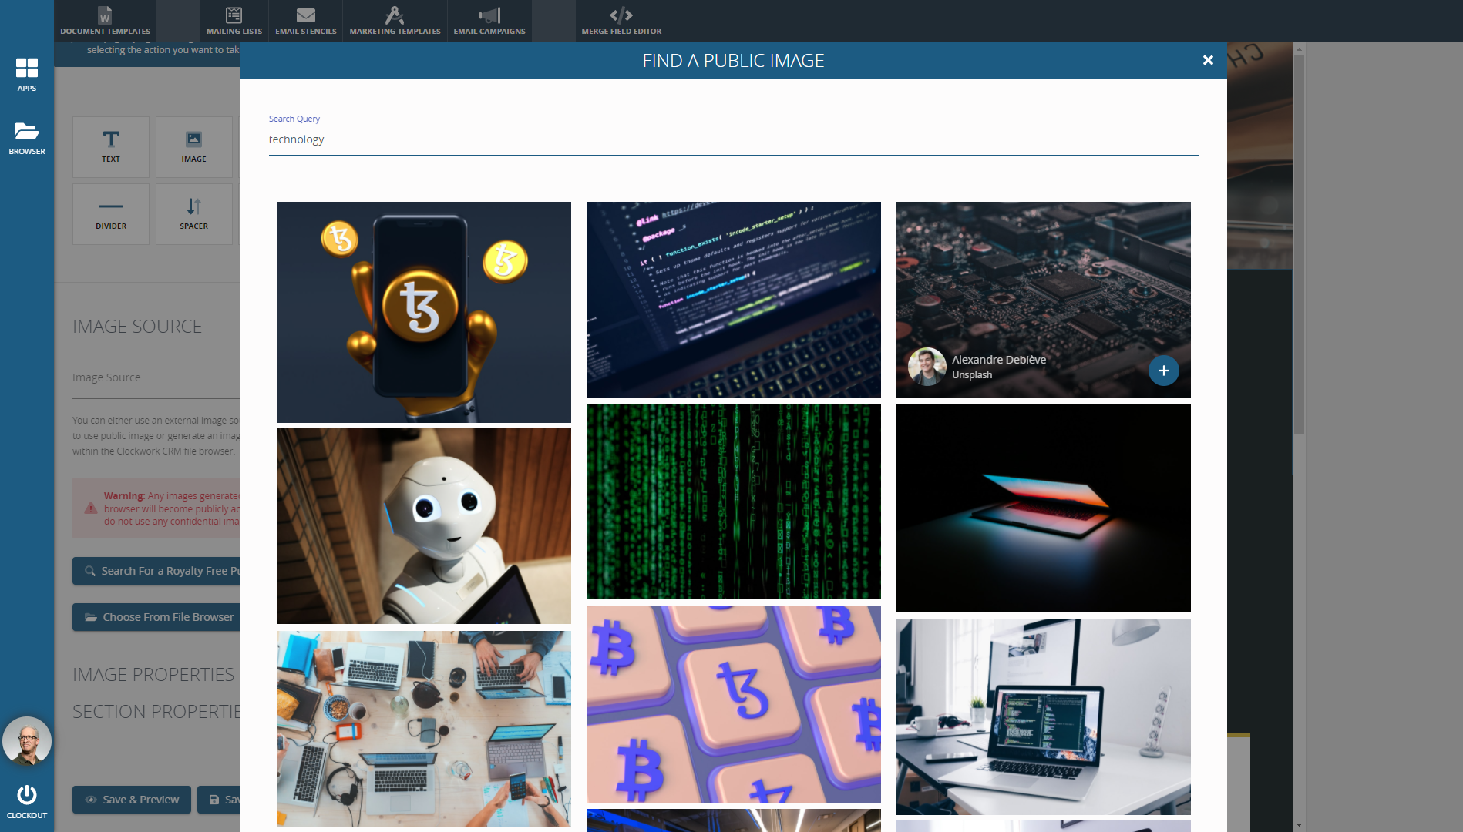Open the Document Templates tab
1463x832 pixels.
click(x=106, y=21)
